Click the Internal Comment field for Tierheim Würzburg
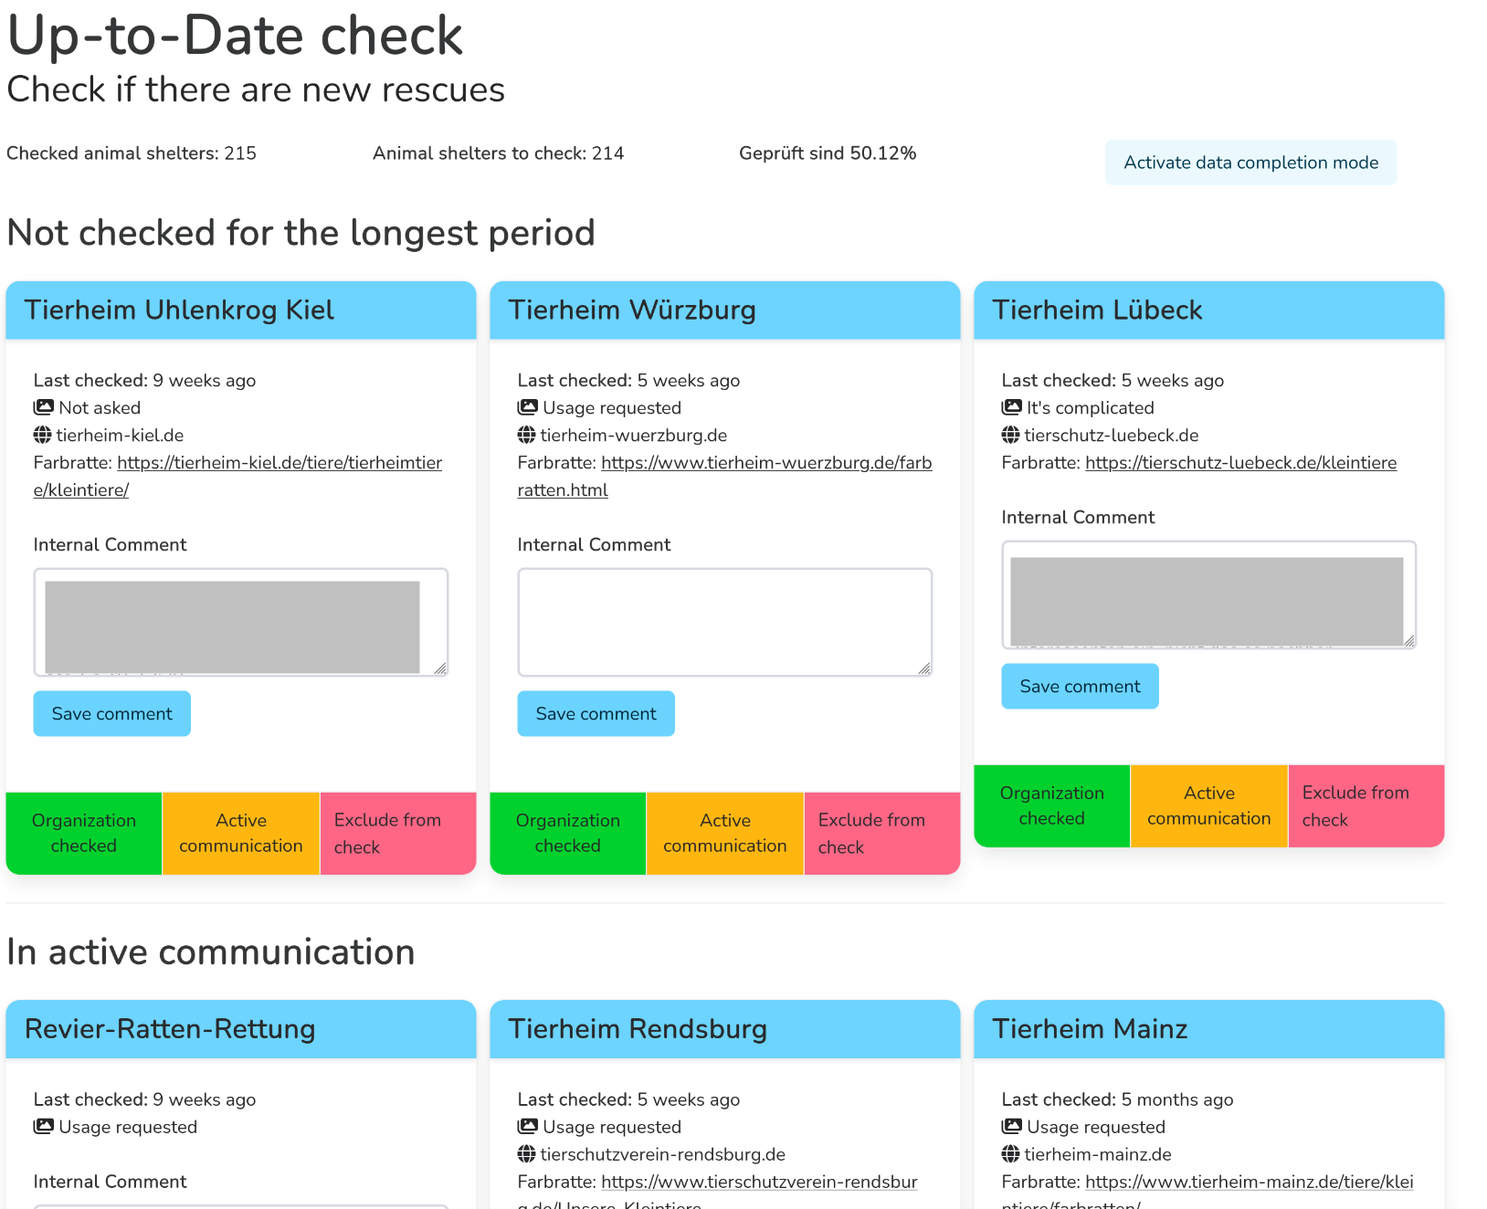The width and height of the screenshot is (1487, 1209). pyautogui.click(x=723, y=622)
